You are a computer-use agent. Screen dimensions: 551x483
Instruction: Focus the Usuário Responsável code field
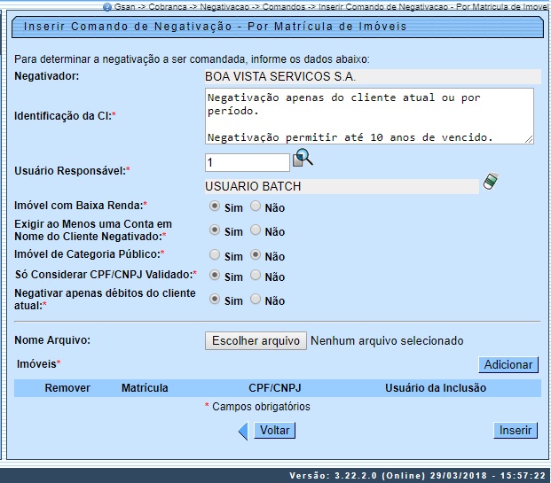pos(247,162)
